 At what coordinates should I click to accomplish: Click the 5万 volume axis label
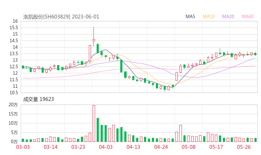(x=14, y=132)
